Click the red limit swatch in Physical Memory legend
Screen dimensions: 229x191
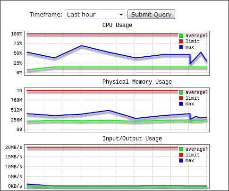(181, 98)
